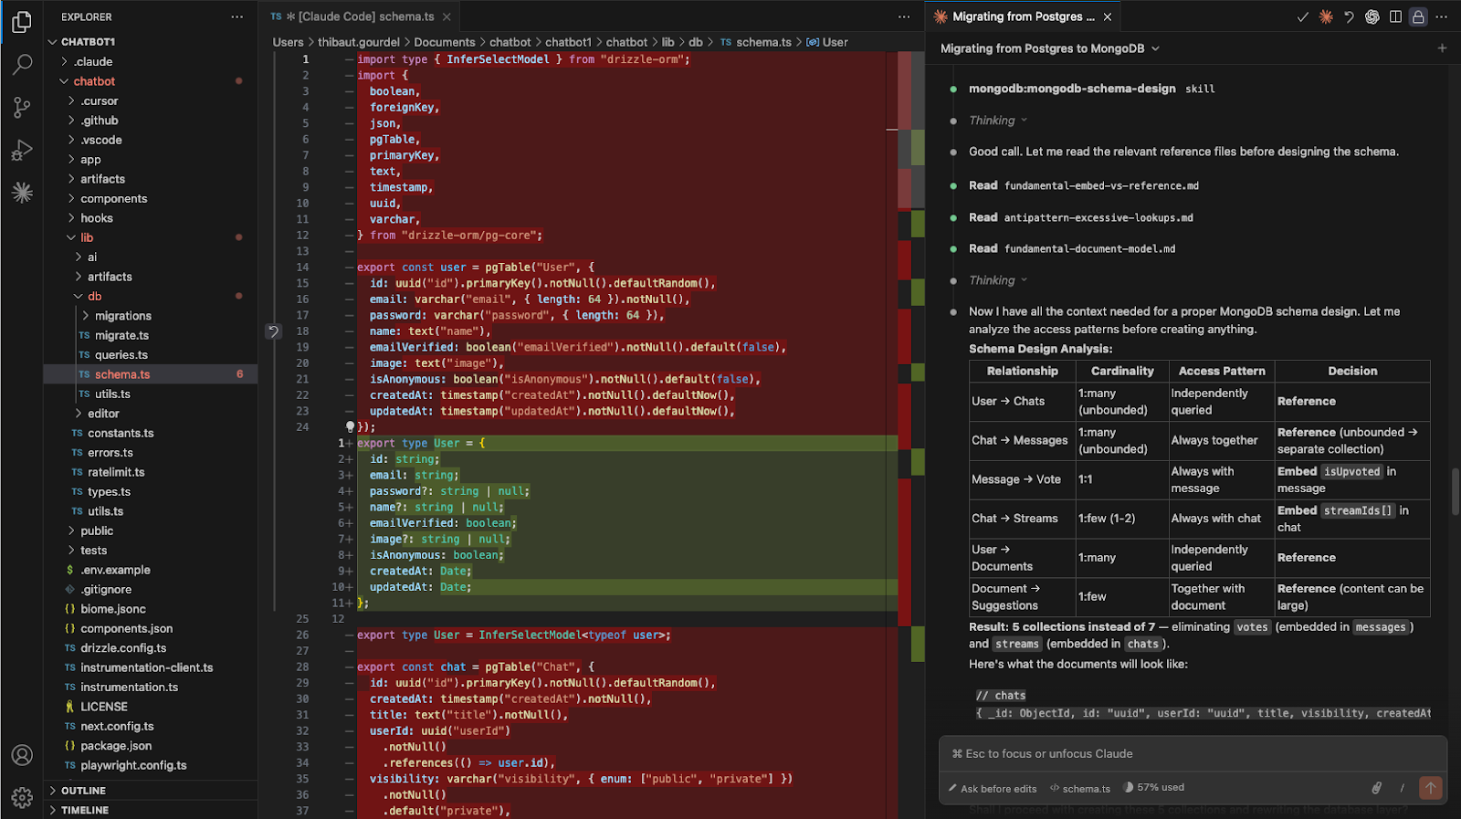Viewport: 1461px width, 819px height.
Task: Toggle the Ask before edits mode
Action: coord(993,788)
